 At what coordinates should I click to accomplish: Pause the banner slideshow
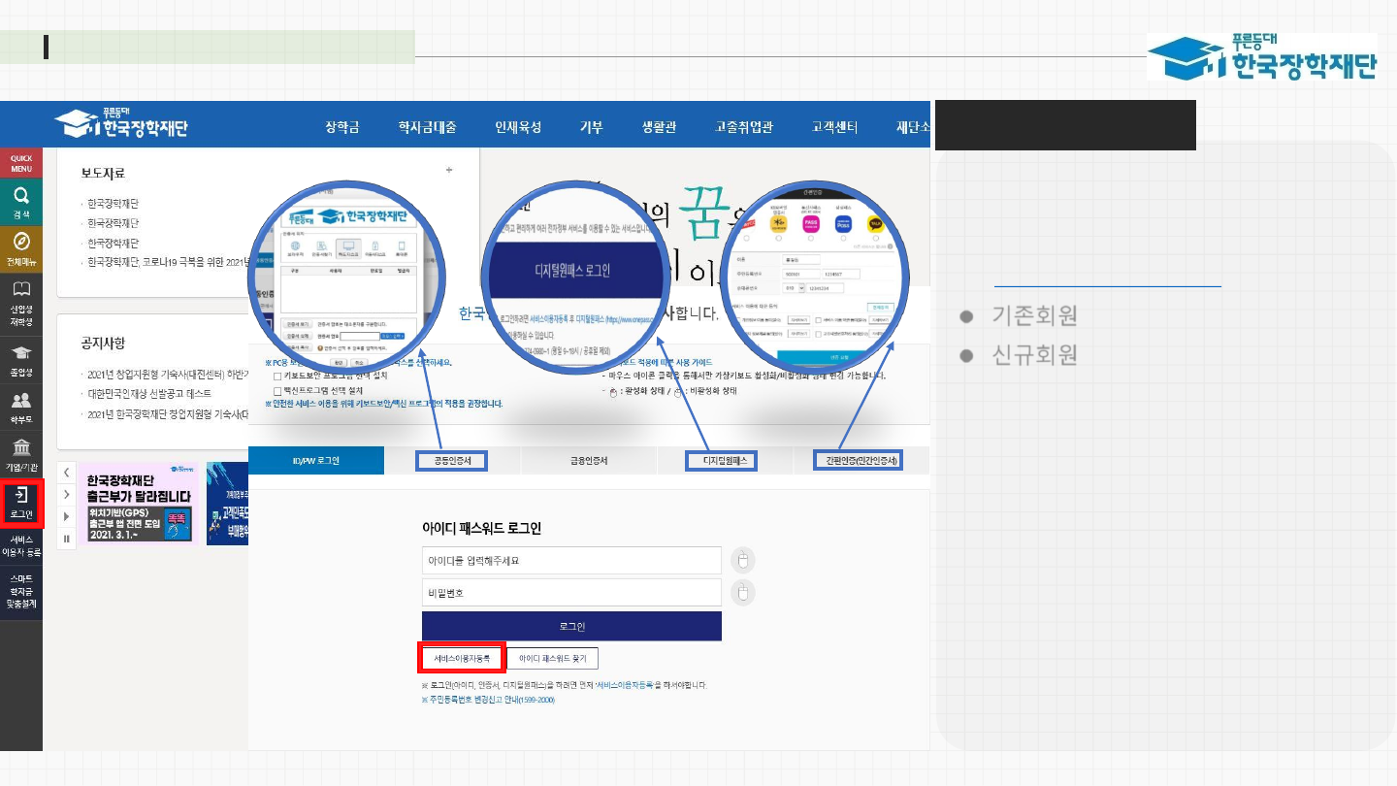coord(67,539)
